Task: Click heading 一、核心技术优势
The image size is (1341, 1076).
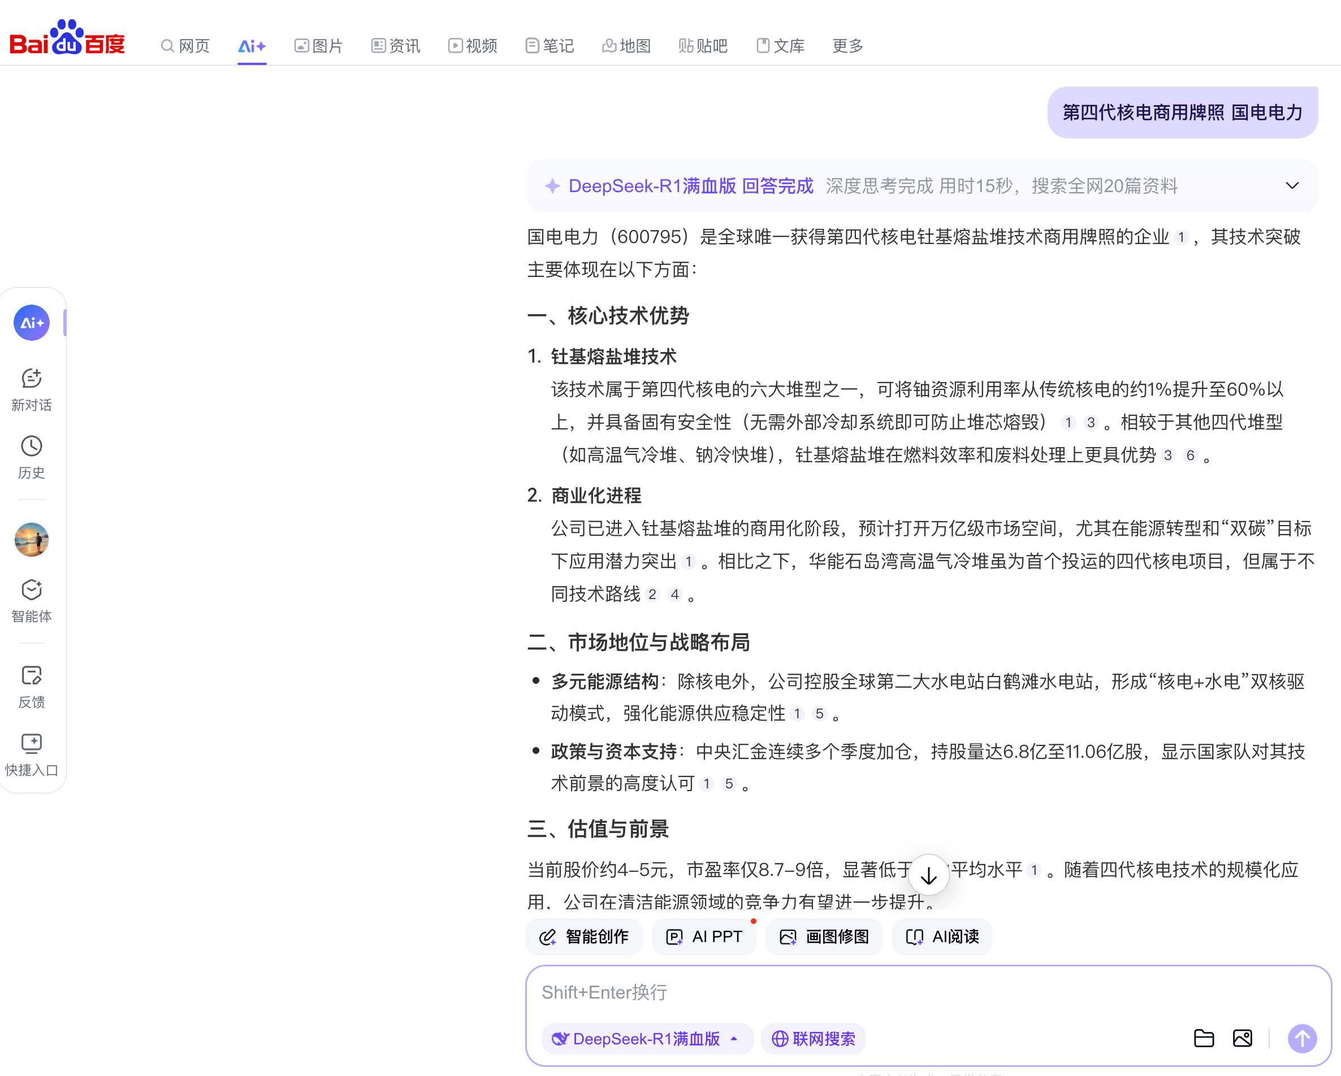Action: click(608, 316)
